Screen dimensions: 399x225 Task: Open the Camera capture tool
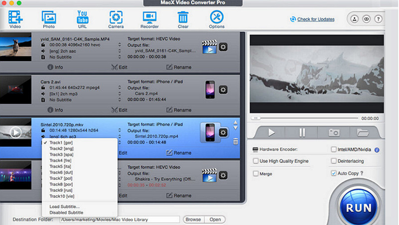tap(116, 18)
